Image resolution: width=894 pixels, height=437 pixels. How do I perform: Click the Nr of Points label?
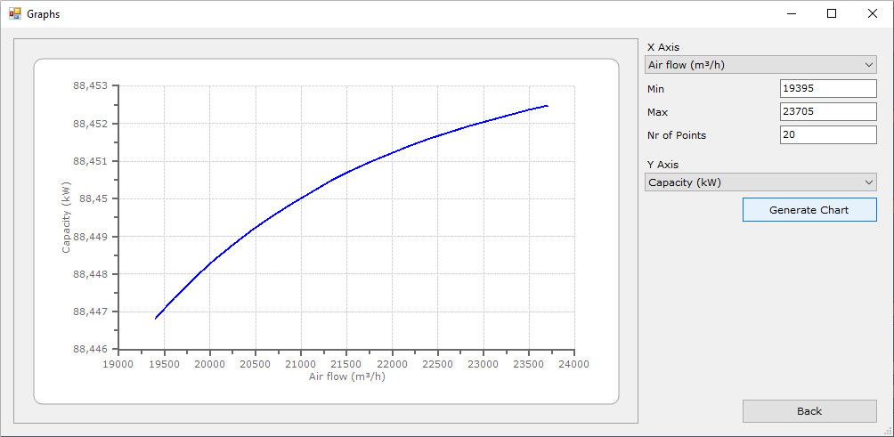(677, 135)
